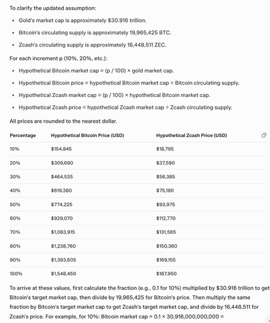
Task: Select the $112,770 Zcash price cell
Action: click(166, 218)
